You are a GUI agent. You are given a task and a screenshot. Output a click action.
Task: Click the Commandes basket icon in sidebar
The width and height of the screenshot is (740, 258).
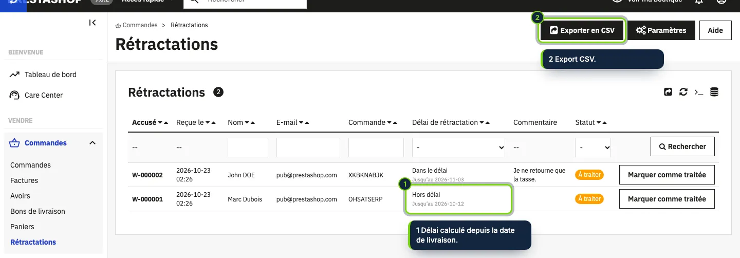pos(14,143)
